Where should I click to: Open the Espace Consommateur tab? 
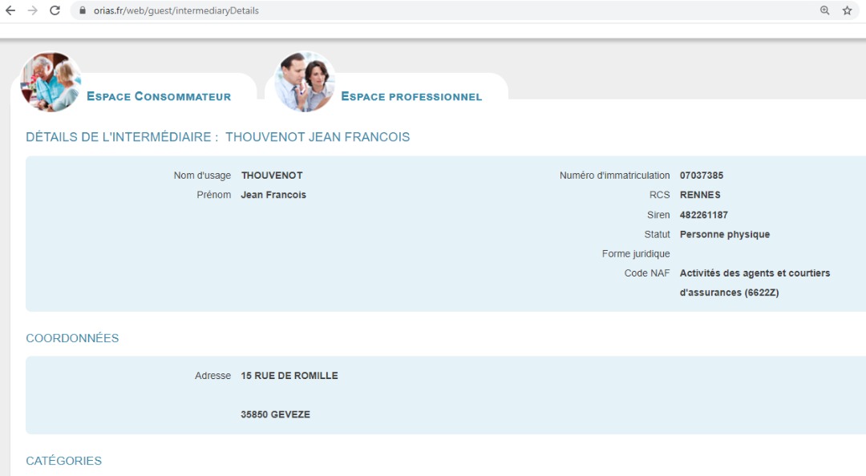pyautogui.click(x=159, y=97)
